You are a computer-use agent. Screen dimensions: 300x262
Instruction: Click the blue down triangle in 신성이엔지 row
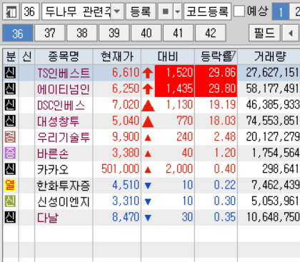[x=148, y=202]
